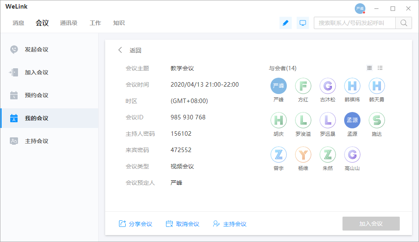Screen dimensions: 419x242
Task: Click the contact search input field
Action: click(354, 23)
